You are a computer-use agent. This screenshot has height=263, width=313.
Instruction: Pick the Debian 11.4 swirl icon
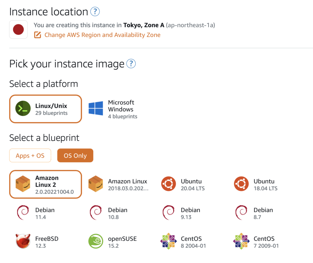tap(23, 213)
